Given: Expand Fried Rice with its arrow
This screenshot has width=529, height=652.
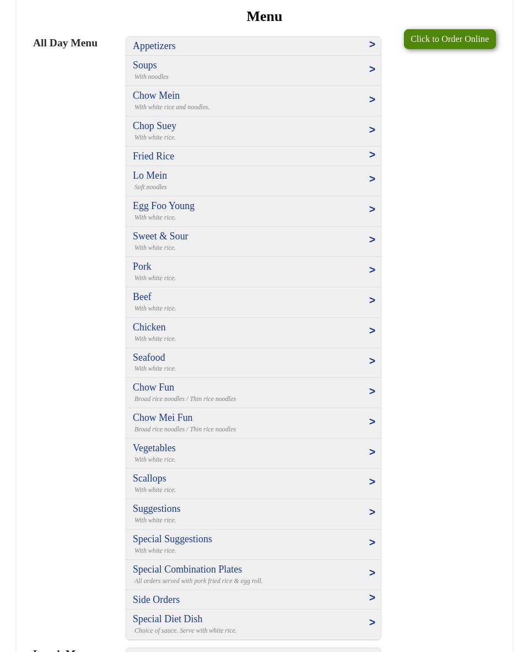Looking at the screenshot, I should click(x=372, y=155).
